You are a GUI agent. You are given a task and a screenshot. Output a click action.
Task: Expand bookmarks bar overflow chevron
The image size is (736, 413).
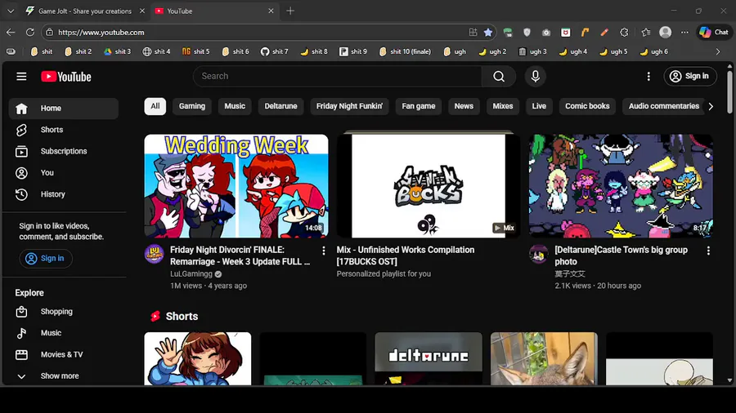point(718,52)
